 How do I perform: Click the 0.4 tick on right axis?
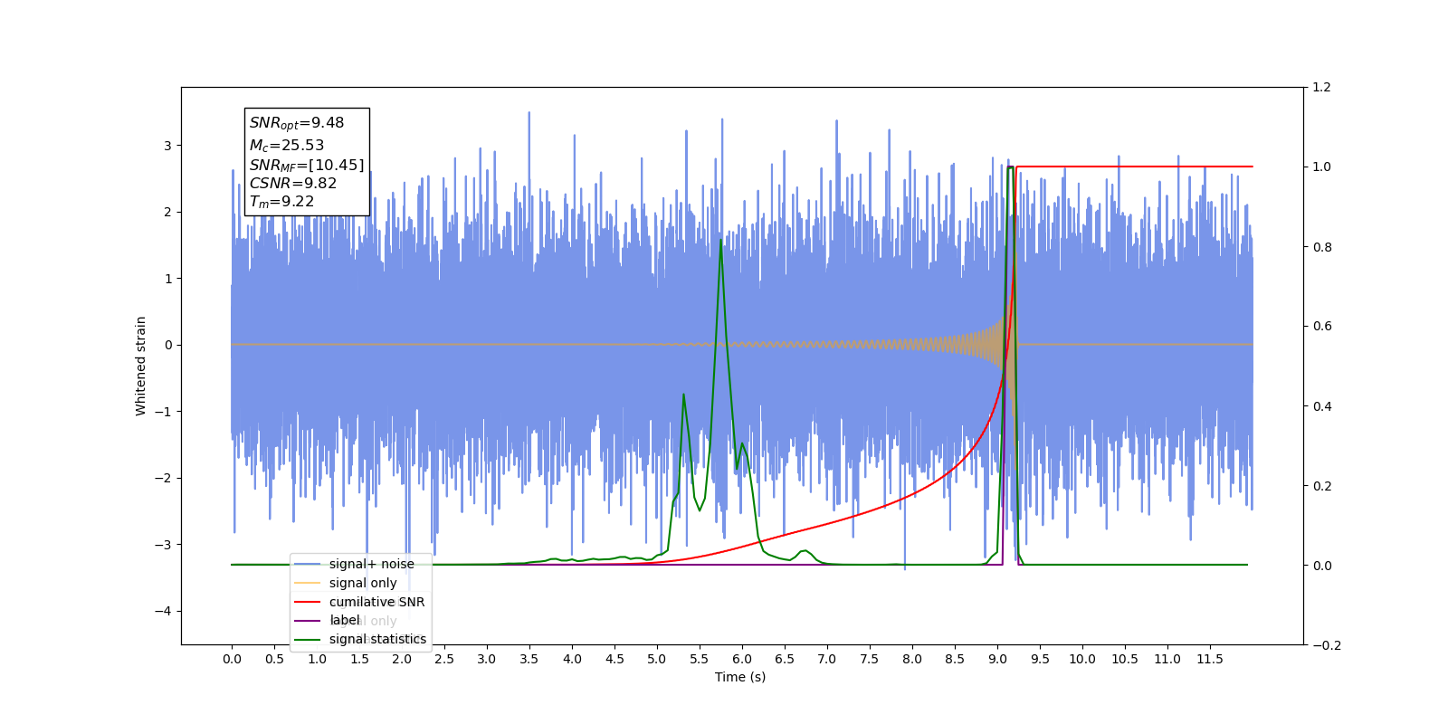pos(1322,406)
